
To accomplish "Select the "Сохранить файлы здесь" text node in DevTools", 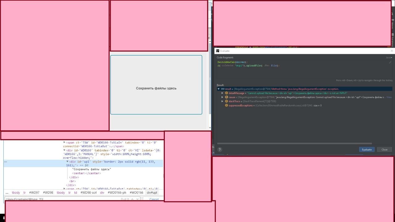I will (x=92, y=169).
